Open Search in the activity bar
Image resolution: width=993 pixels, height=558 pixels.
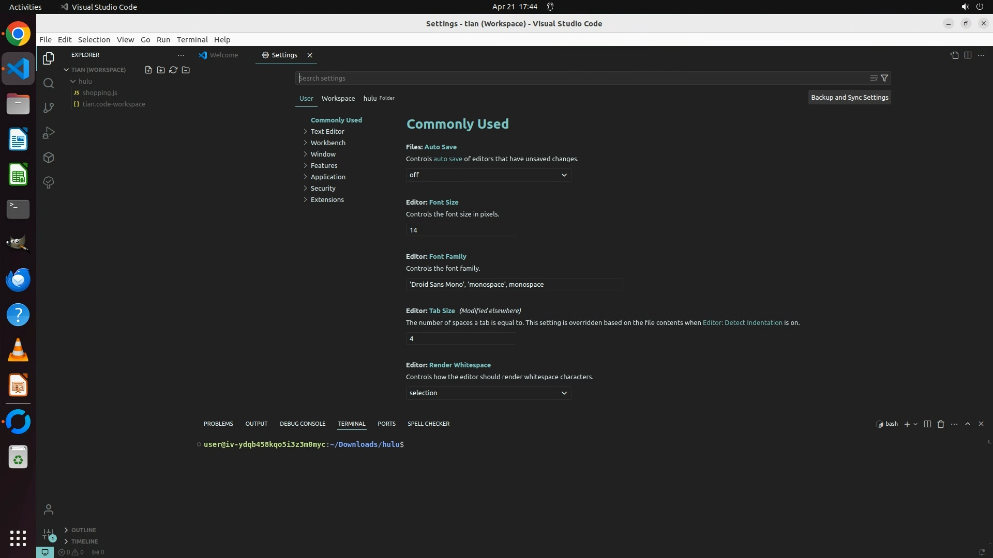tap(49, 83)
